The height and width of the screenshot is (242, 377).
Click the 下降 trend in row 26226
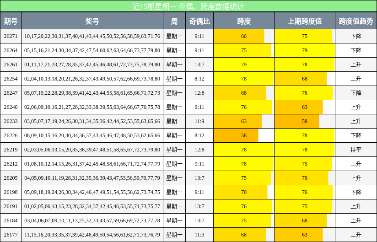356,135
